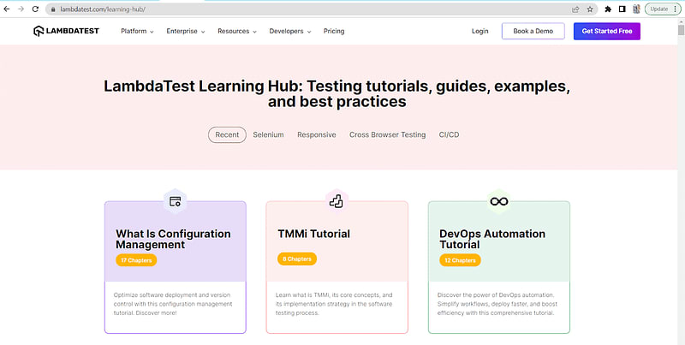The image size is (685, 345).
Task: Open the browser extensions puzzle icon
Action: pyautogui.click(x=608, y=9)
